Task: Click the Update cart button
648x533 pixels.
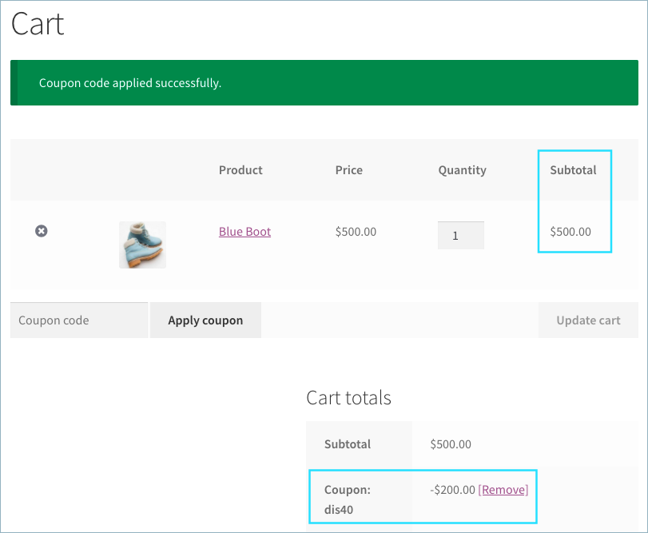Action: [x=588, y=320]
